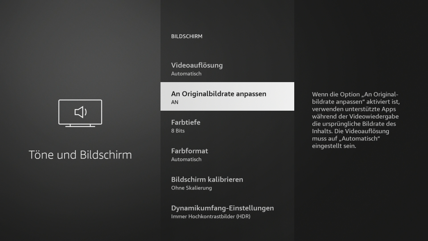This screenshot has height=241, width=428.
Task: Click the Töne und Bildschirm title
Action: click(80, 155)
